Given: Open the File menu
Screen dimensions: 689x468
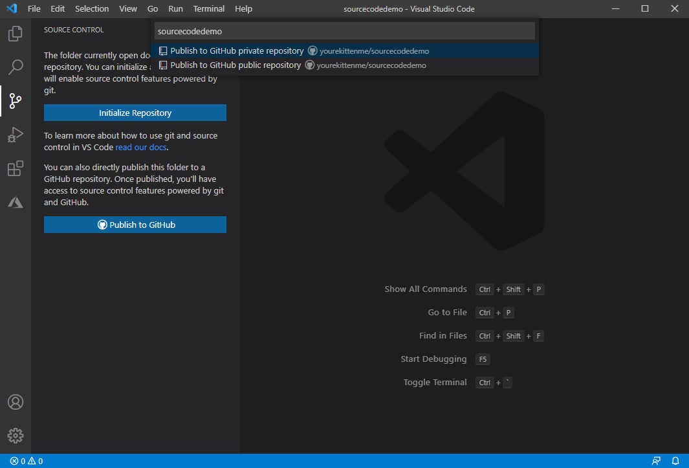Looking at the screenshot, I should point(33,8).
